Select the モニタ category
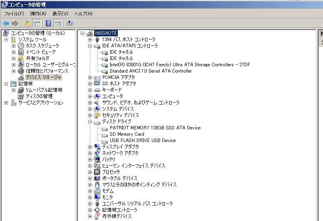 107,197
